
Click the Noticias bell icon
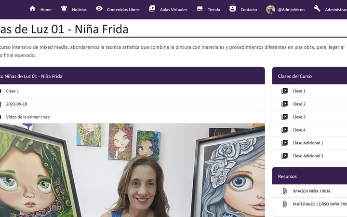coord(64,9)
